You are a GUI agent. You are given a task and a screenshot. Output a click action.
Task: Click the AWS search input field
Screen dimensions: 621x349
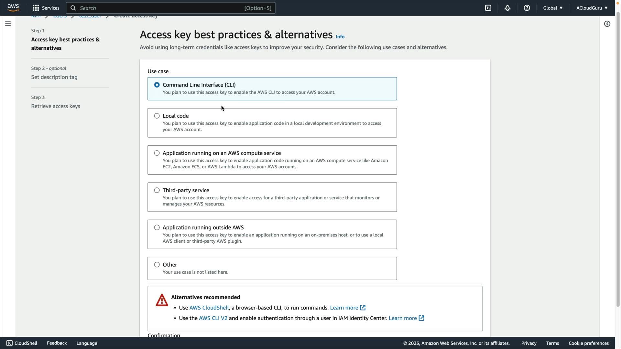[x=162, y=8]
